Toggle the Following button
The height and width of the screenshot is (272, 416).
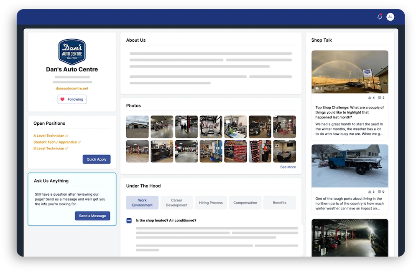coord(72,99)
